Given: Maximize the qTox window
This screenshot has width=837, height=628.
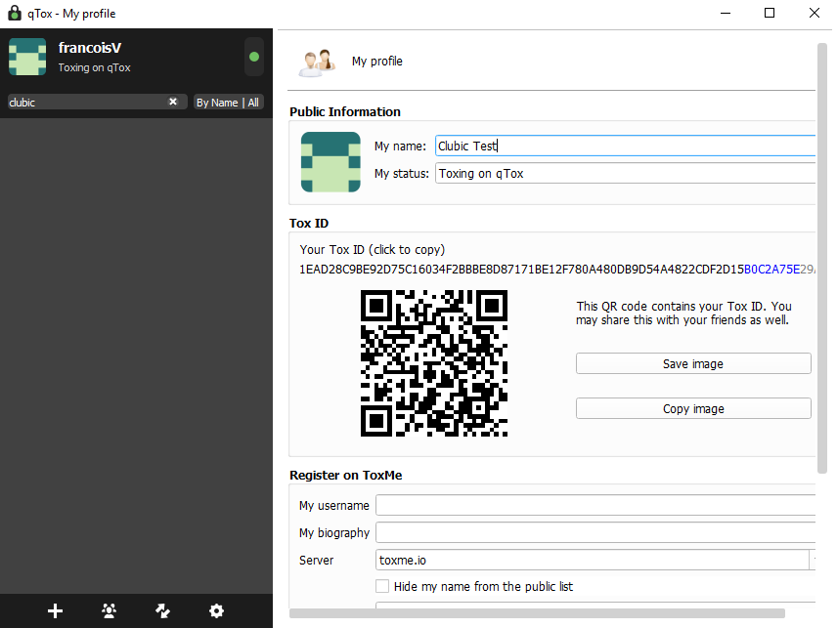Looking at the screenshot, I should click(x=770, y=13).
